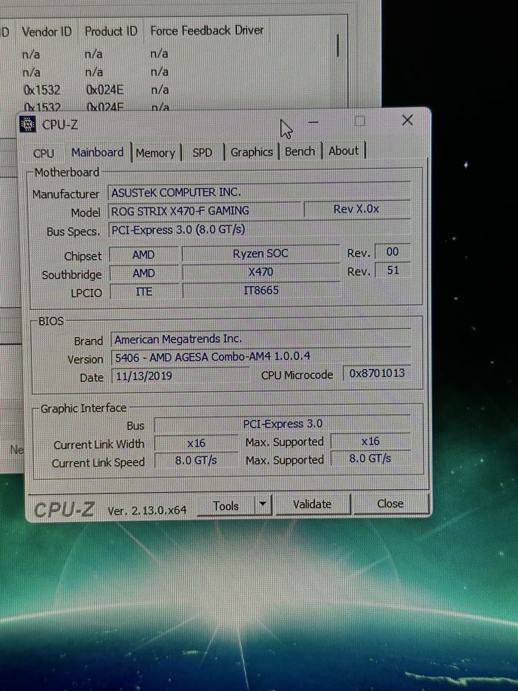This screenshot has width=518, height=691.
Task: Click the Product ID column header in background window
Action: click(x=111, y=31)
